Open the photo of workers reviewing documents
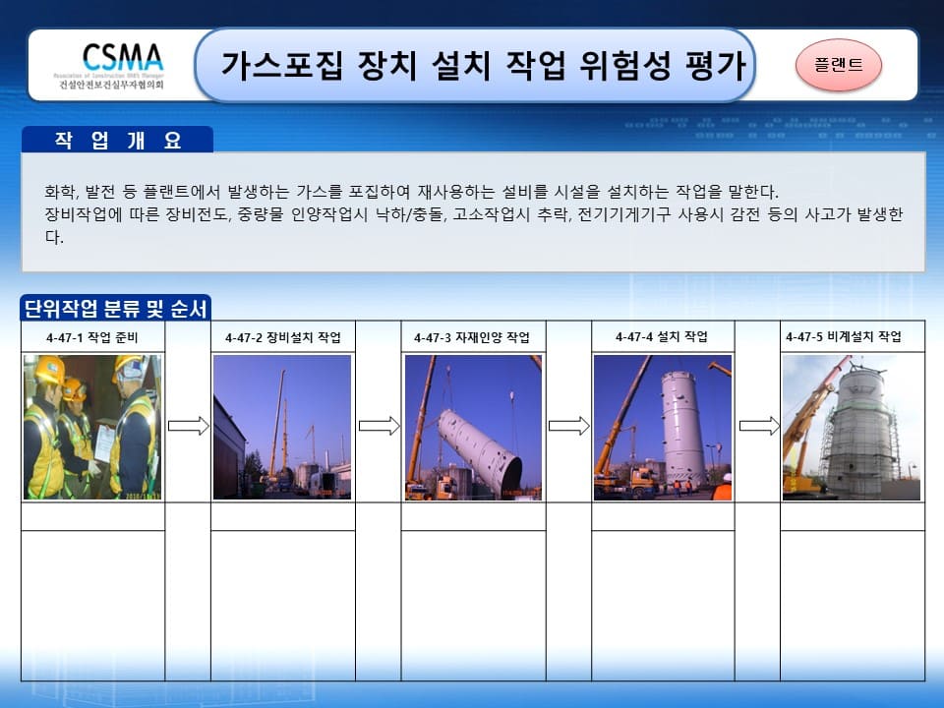 pyautogui.click(x=92, y=427)
